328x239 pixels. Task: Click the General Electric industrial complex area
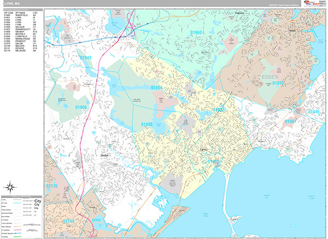point(173,183)
